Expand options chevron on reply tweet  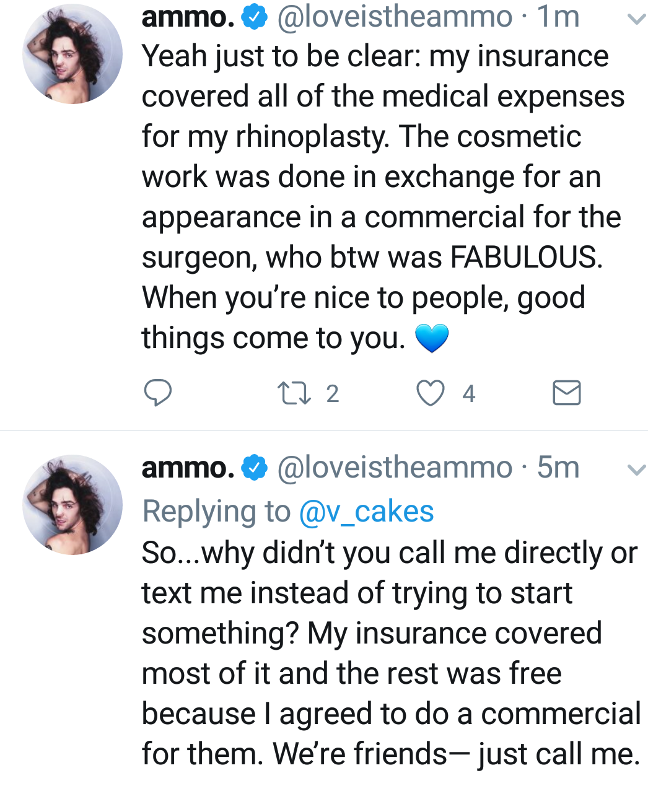pos(636,470)
